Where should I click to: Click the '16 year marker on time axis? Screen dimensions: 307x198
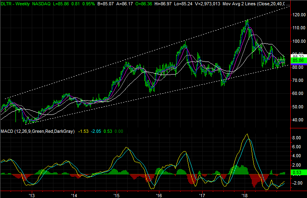point(159,195)
